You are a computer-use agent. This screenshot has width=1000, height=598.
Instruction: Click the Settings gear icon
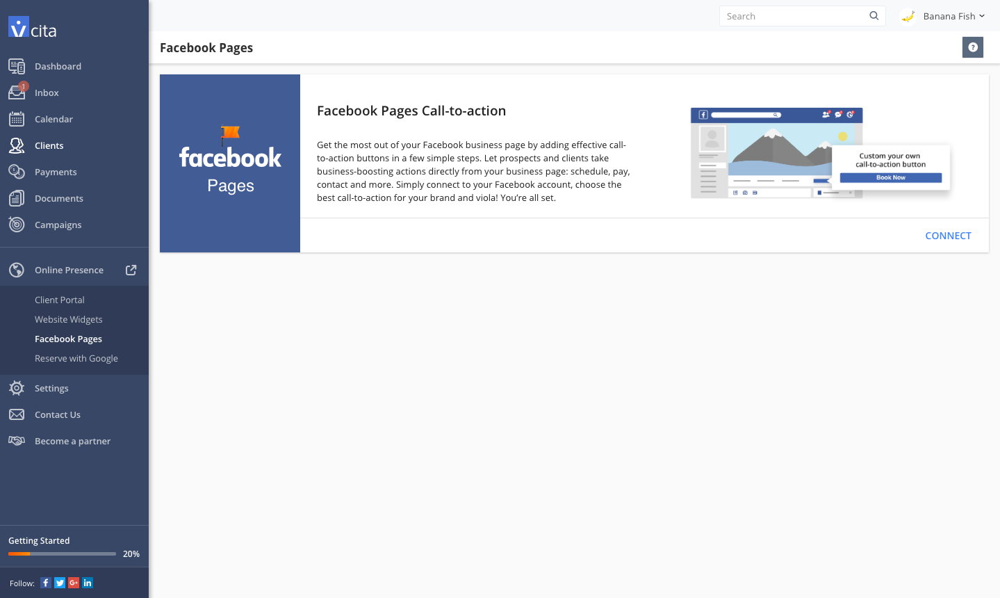coord(17,388)
